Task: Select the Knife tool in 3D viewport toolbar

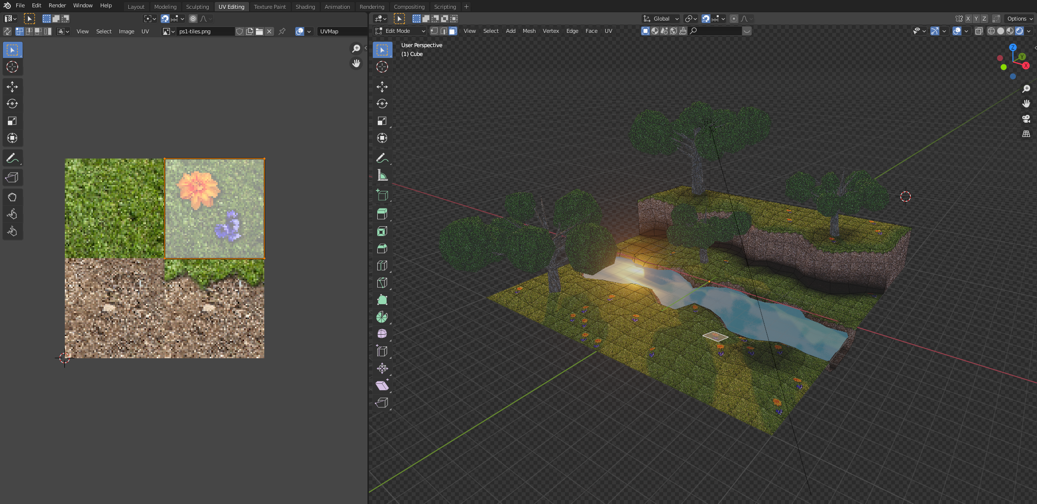Action: (x=382, y=283)
